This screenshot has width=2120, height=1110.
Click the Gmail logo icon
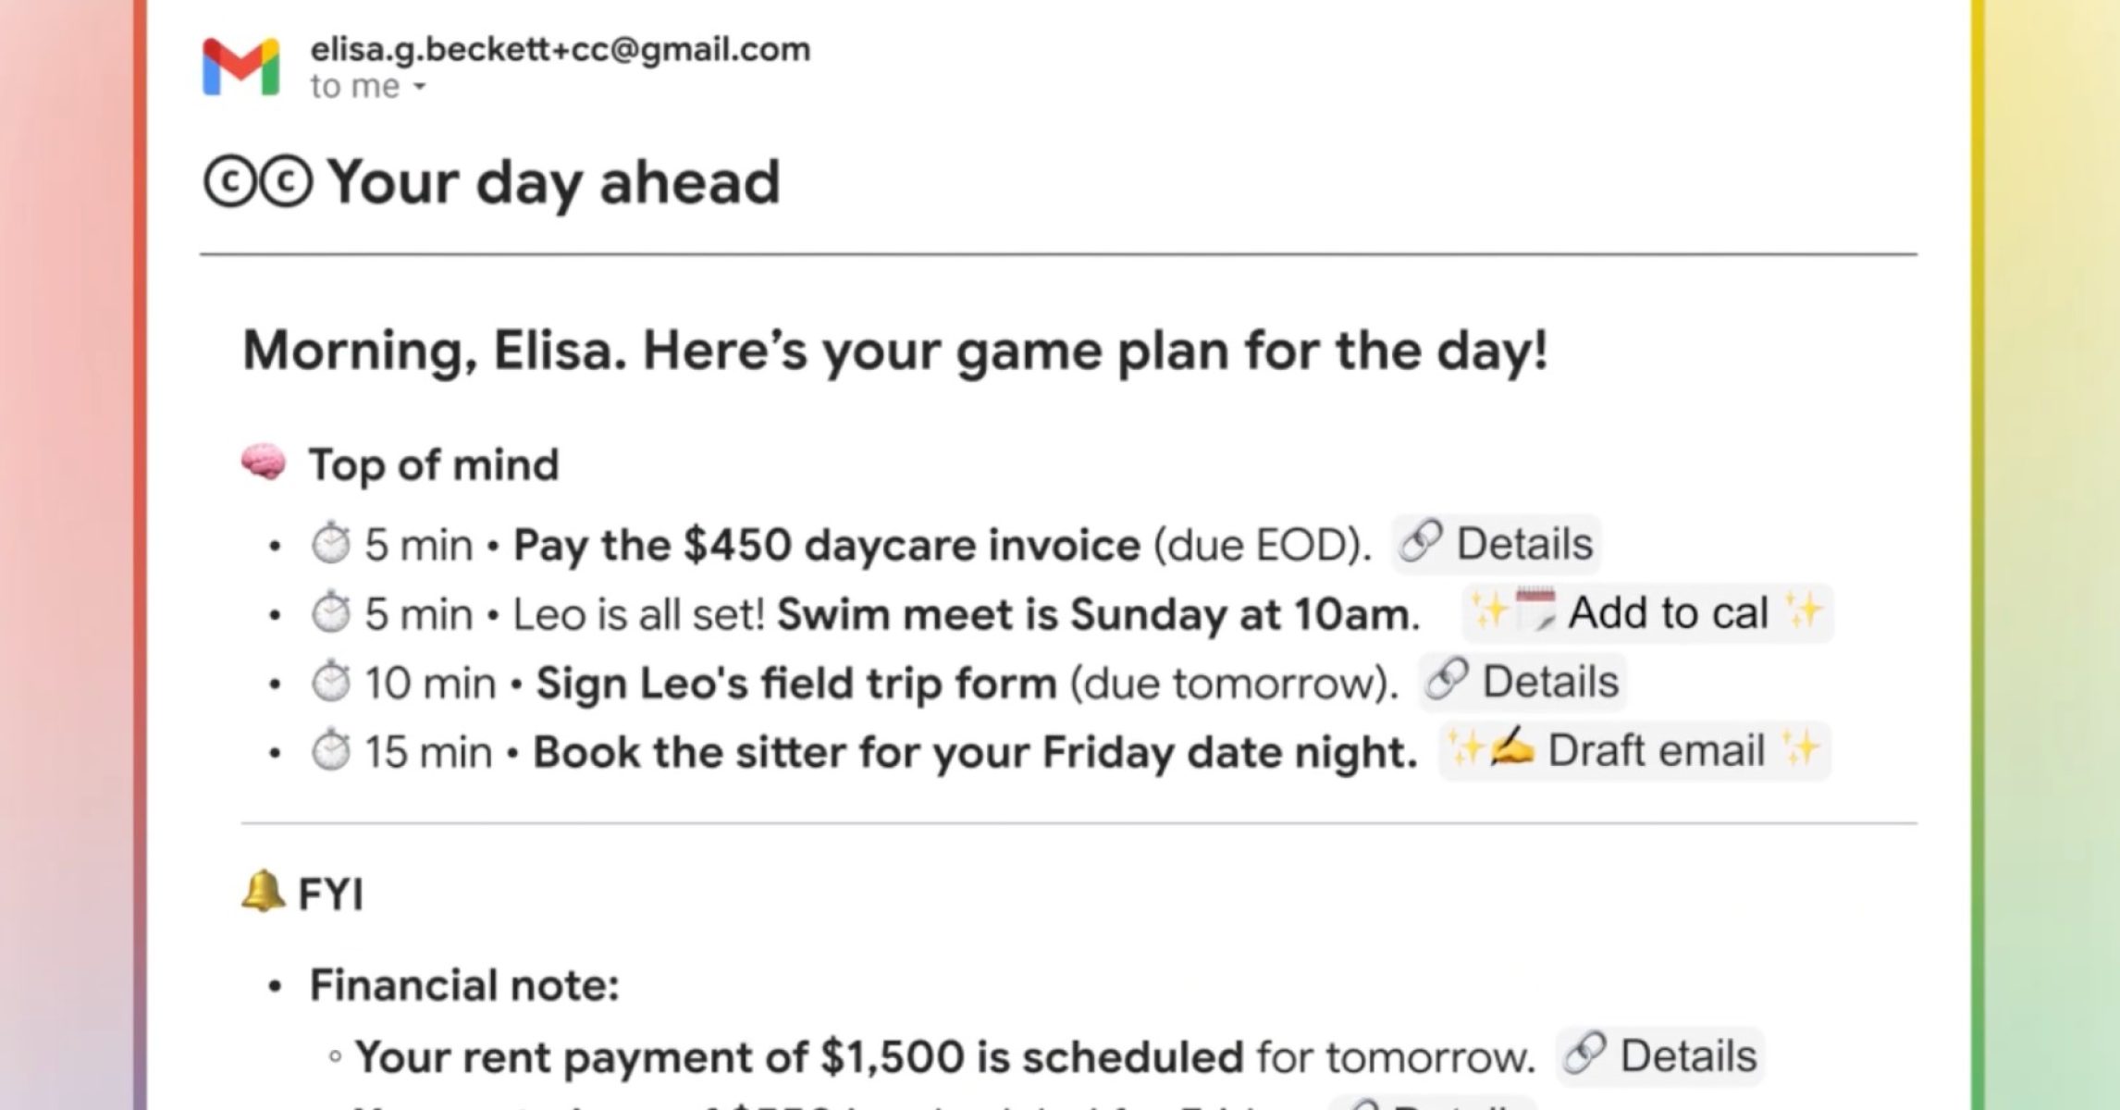coord(240,67)
